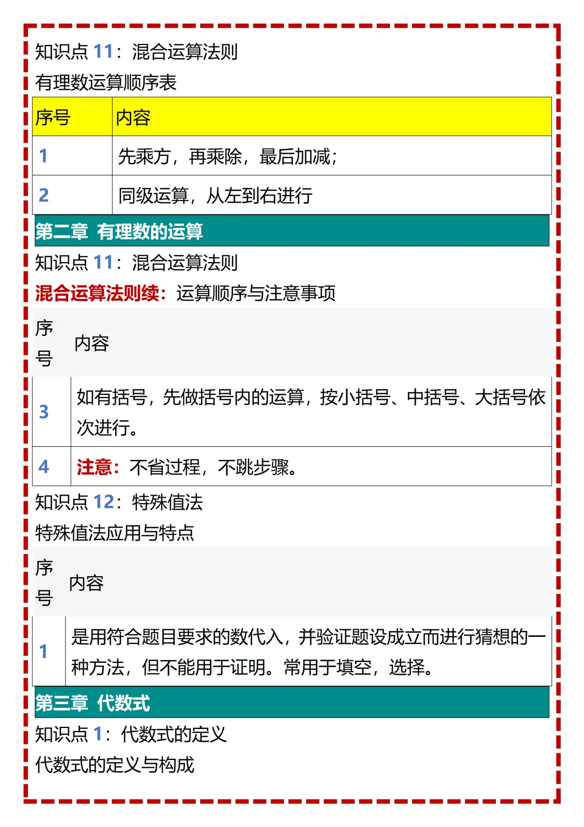Click '知识点 11：混合运算法则' above '有理数运算顺序表'
The height and width of the screenshot is (827, 584).
point(136,52)
